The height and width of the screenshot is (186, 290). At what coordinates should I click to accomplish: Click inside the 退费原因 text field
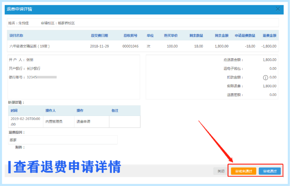tap(63, 140)
